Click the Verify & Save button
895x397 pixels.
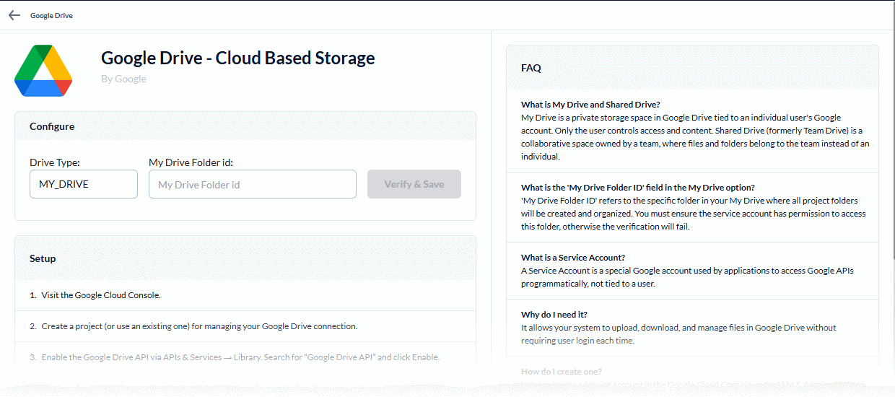[414, 184]
